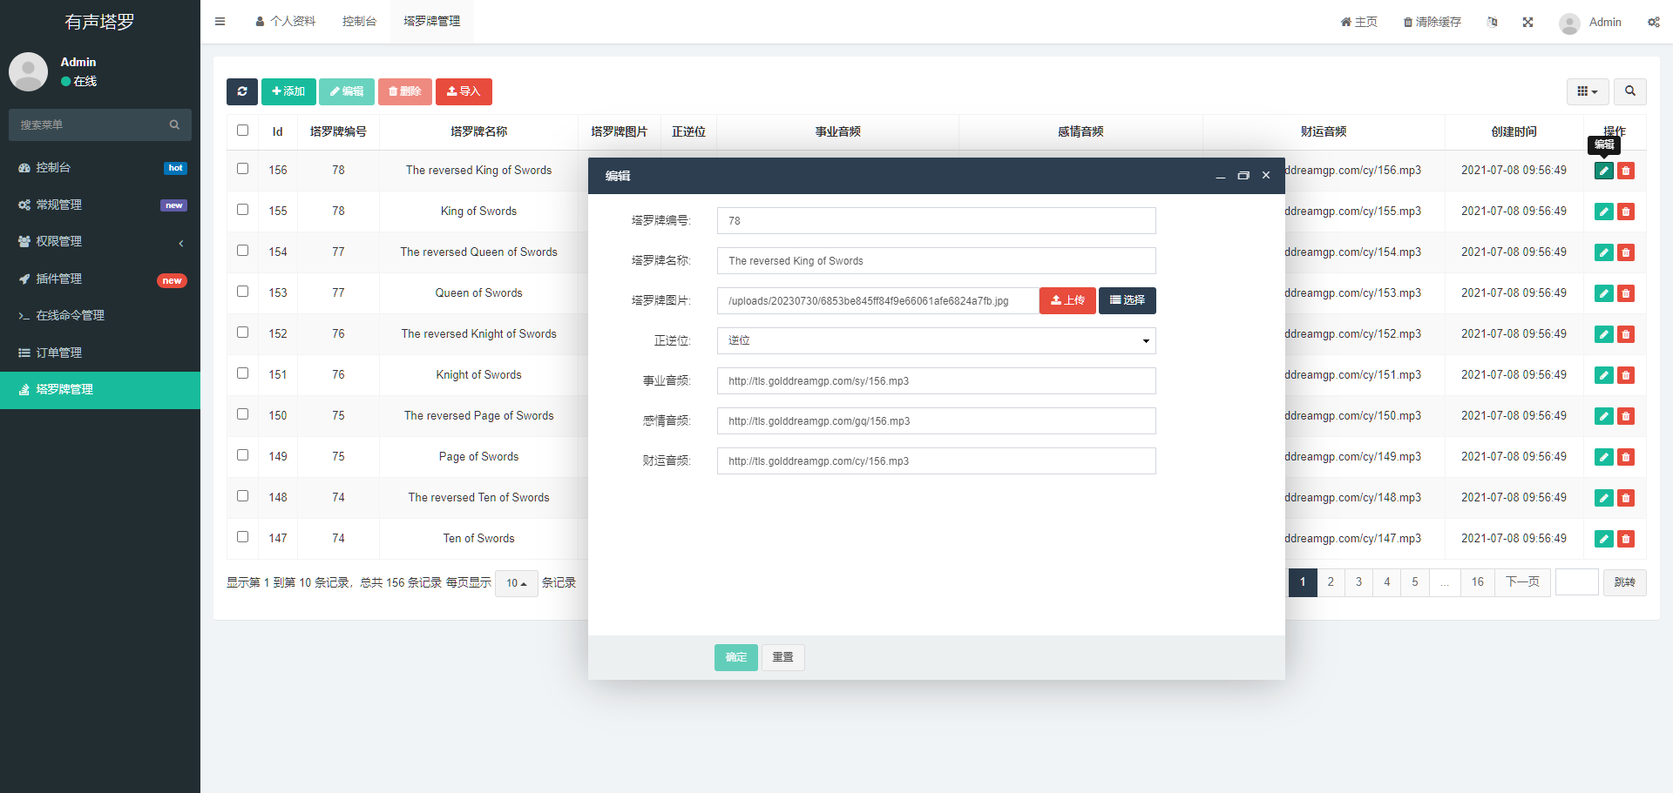Open 插件管理 in the sidebar
1673x793 pixels.
coord(100,279)
